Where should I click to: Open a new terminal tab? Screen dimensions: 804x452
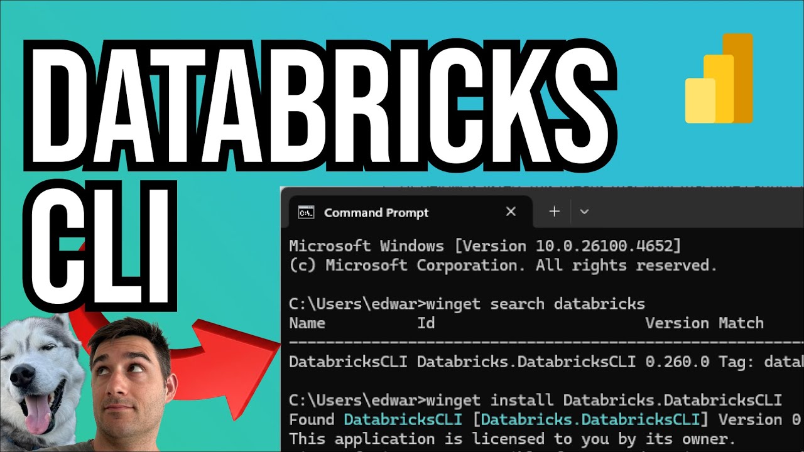tap(554, 212)
